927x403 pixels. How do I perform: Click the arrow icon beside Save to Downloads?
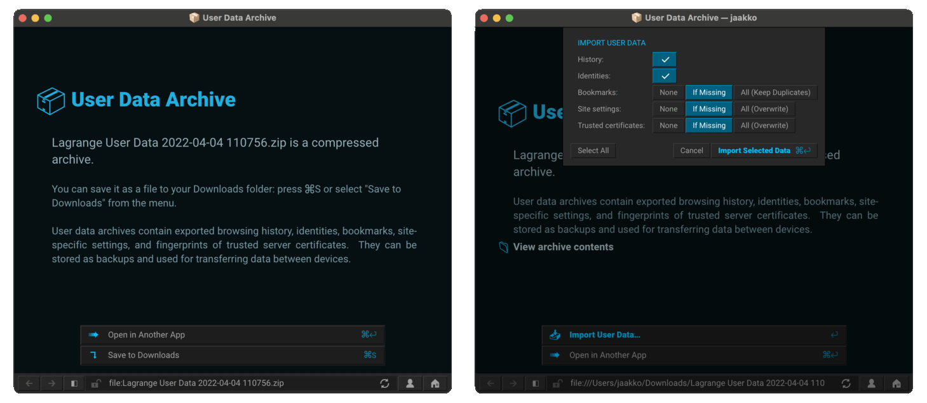point(94,355)
